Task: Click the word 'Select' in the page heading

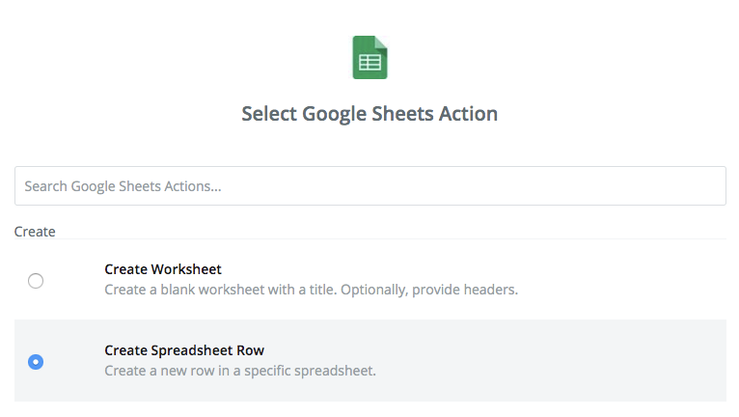Action: pyautogui.click(x=268, y=114)
